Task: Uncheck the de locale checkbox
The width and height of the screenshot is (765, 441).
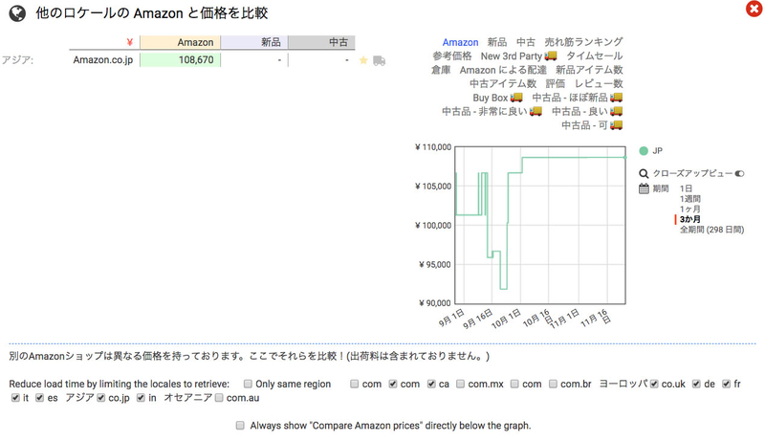Action: 697,384
